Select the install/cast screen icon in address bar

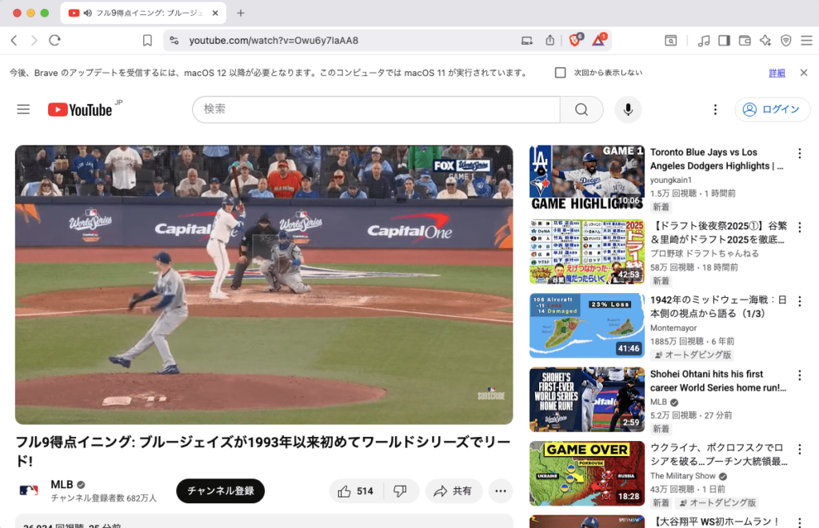527,40
